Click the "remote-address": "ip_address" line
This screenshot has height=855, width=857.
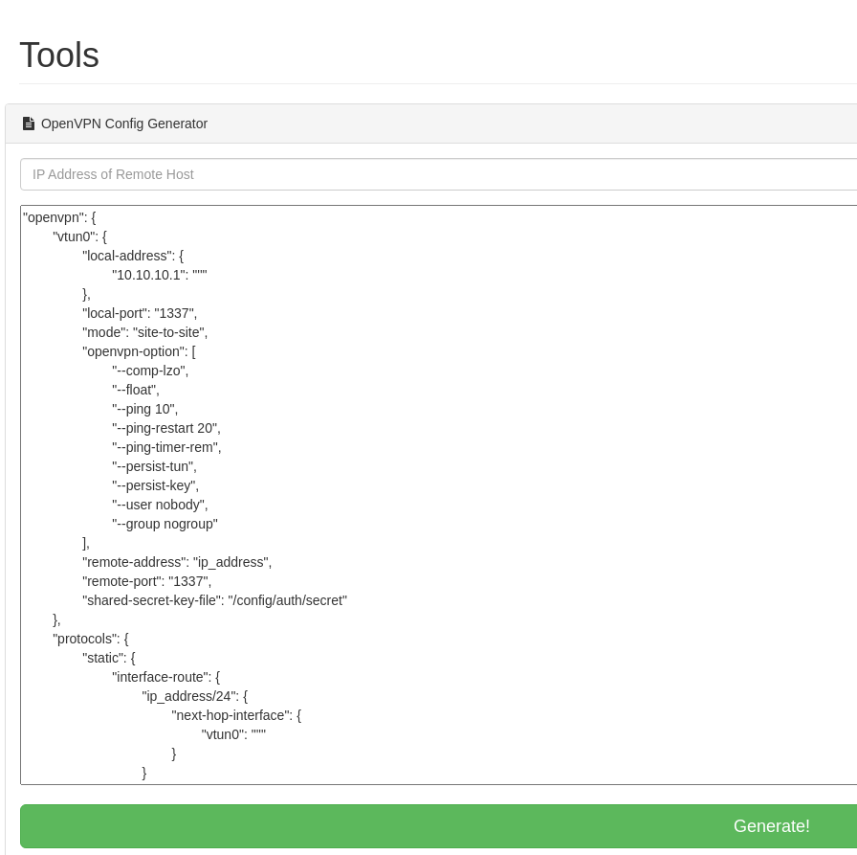(x=177, y=562)
